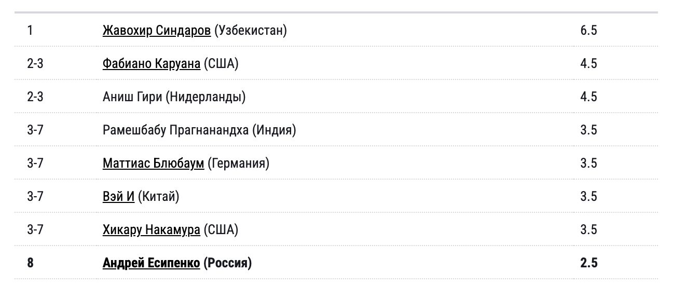Select Прагнанандха's 3.5 score

click(588, 130)
